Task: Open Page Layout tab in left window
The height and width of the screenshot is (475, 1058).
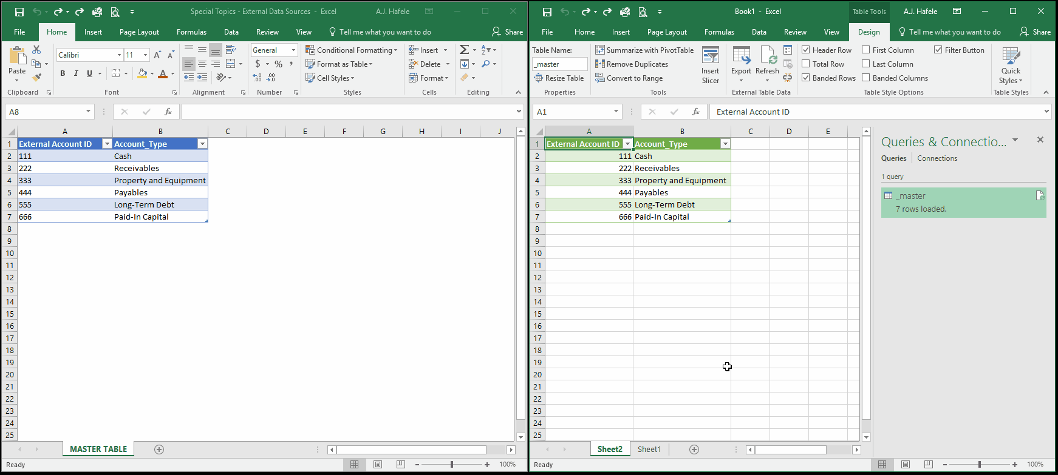Action: click(139, 32)
